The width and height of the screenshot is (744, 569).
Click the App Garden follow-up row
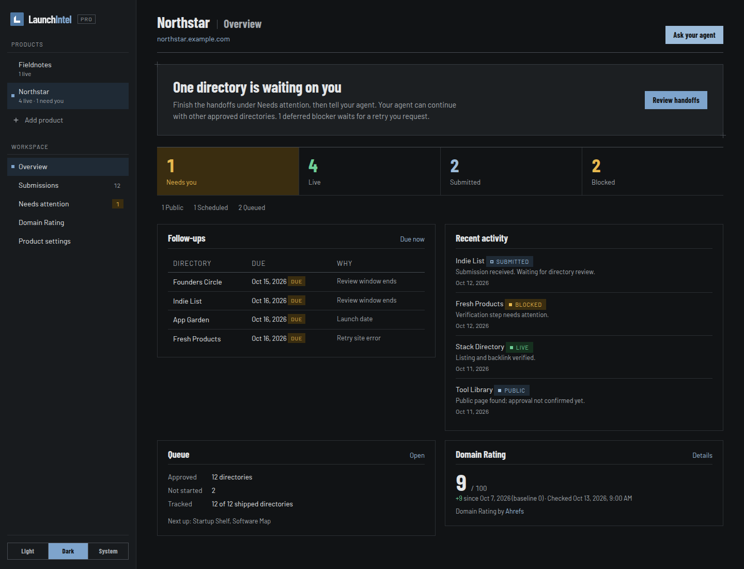(296, 320)
